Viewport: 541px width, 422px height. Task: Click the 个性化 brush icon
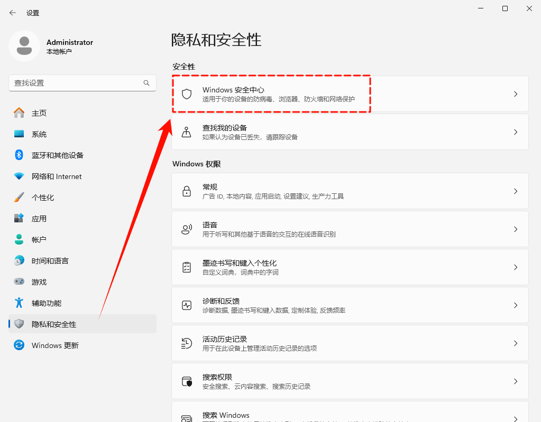[x=18, y=197]
